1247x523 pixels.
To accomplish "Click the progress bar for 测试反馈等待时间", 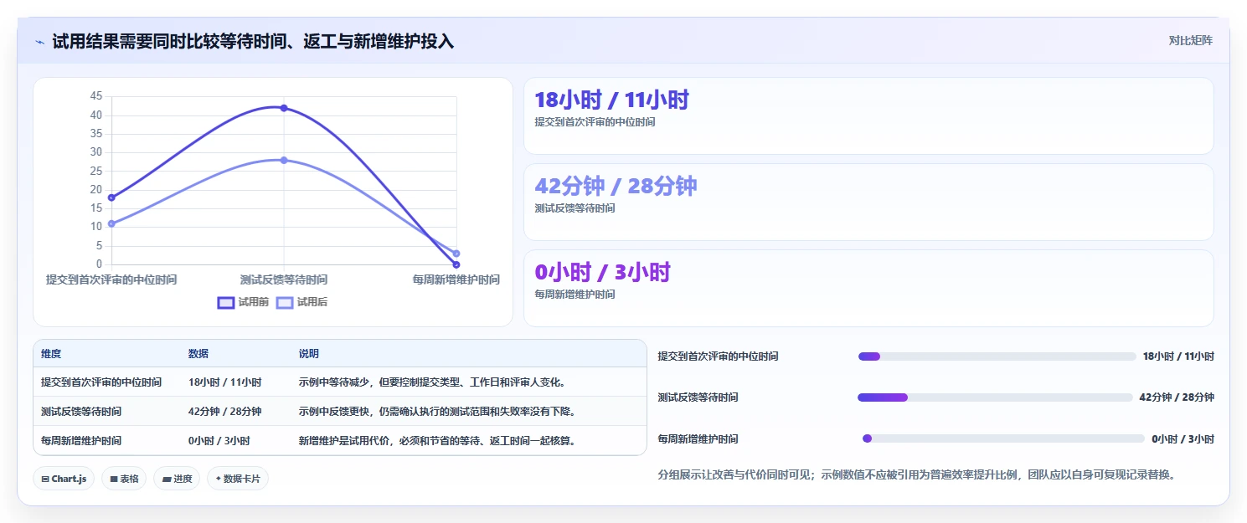I will [995, 397].
